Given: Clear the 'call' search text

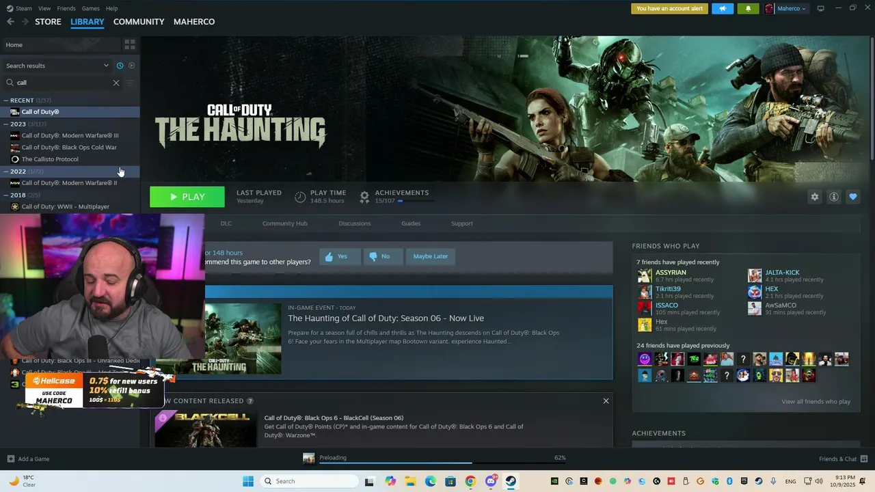Looking at the screenshot, I should point(116,83).
